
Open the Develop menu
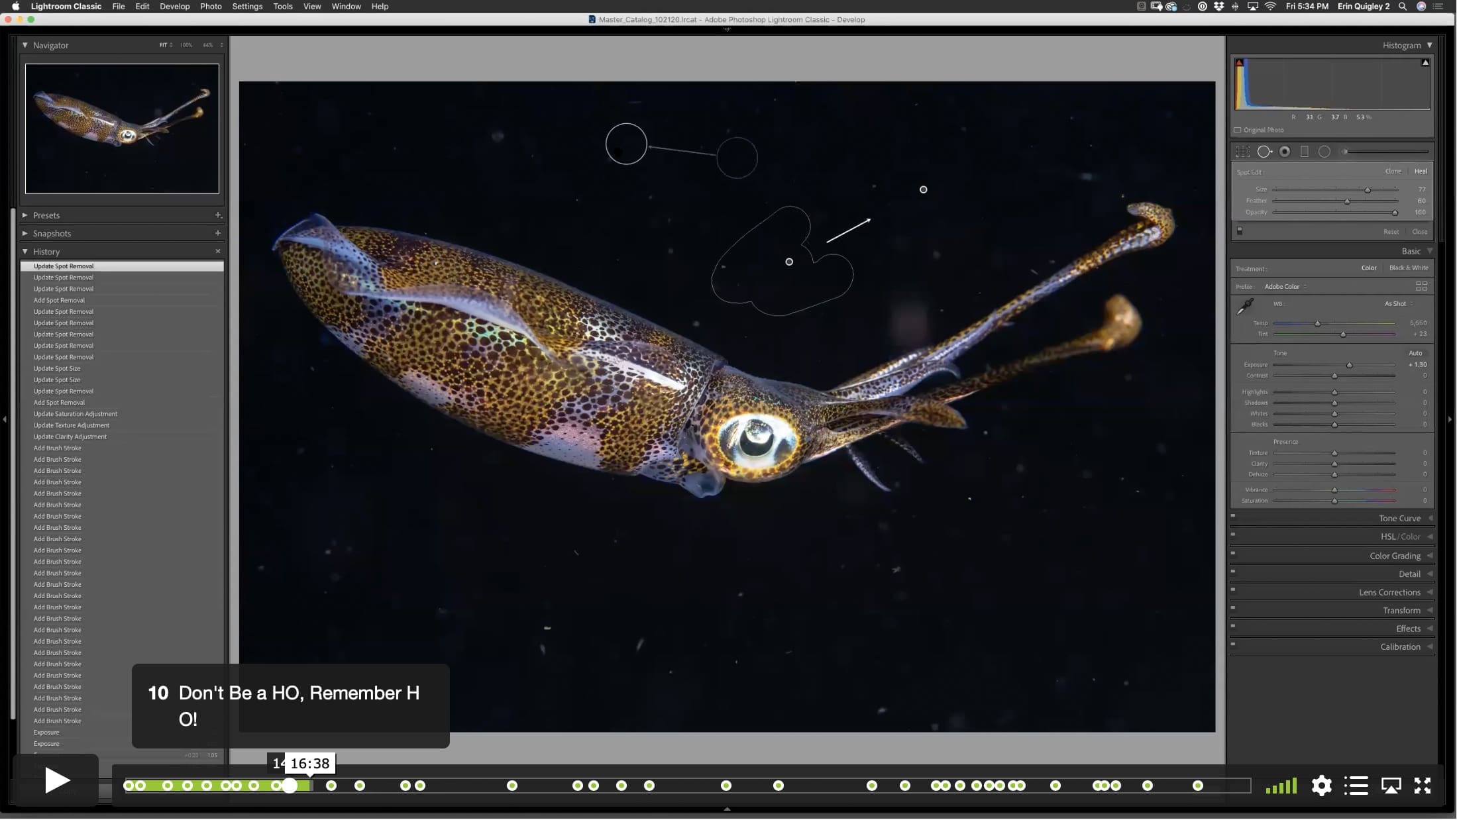click(x=174, y=6)
